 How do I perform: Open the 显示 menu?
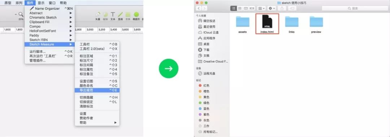pos(41,3)
